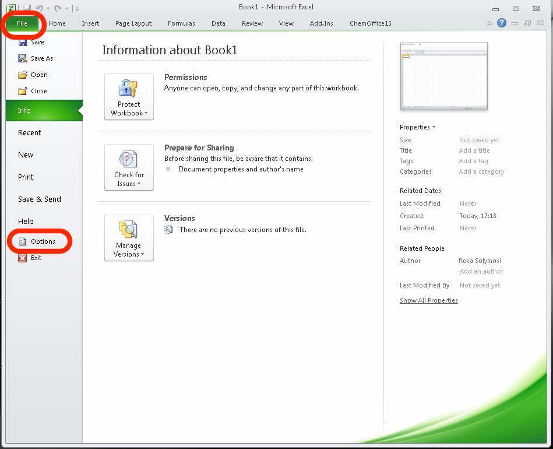Viewport: 553px width, 449px height.
Task: Switch to the Formulas ribbon tab
Action: pyautogui.click(x=181, y=23)
